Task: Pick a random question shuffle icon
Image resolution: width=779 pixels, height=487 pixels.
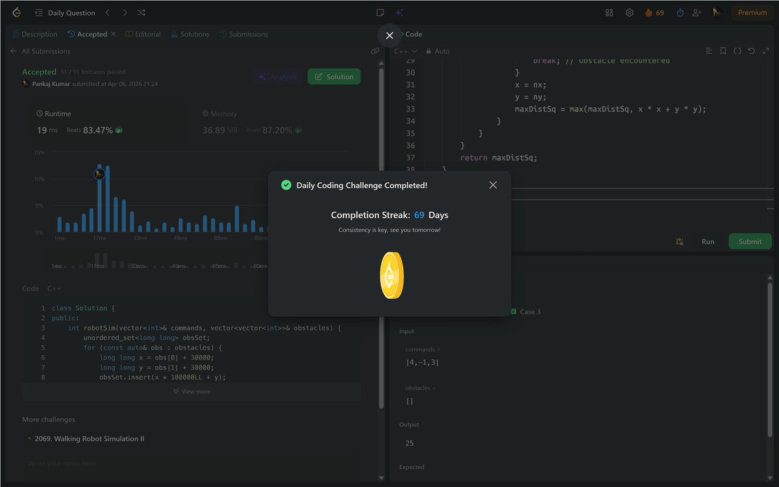Action: coord(142,12)
